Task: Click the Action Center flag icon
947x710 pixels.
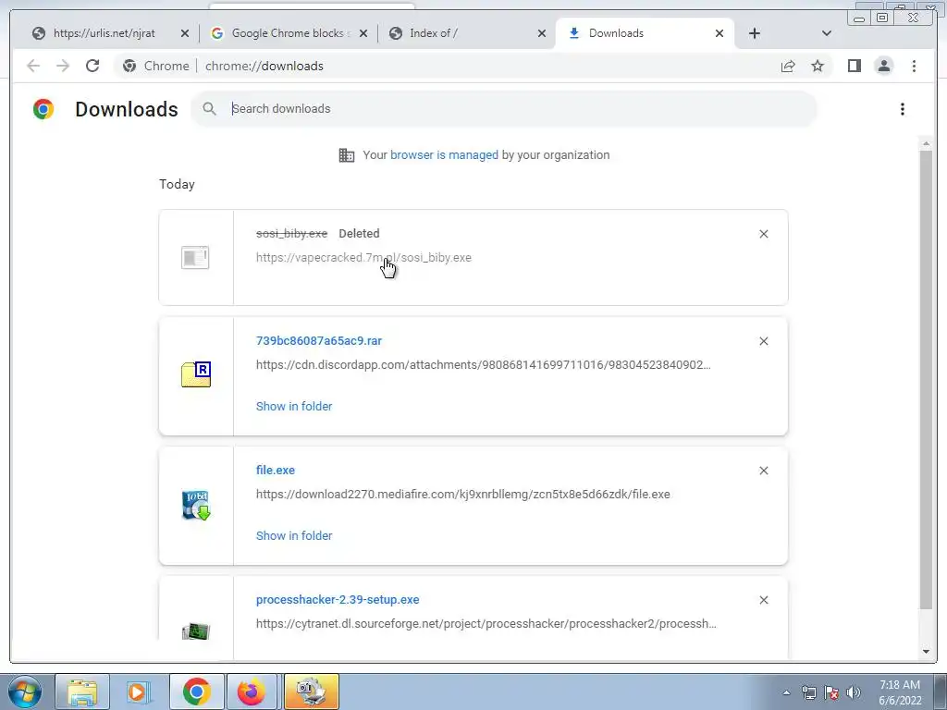Action: click(831, 692)
